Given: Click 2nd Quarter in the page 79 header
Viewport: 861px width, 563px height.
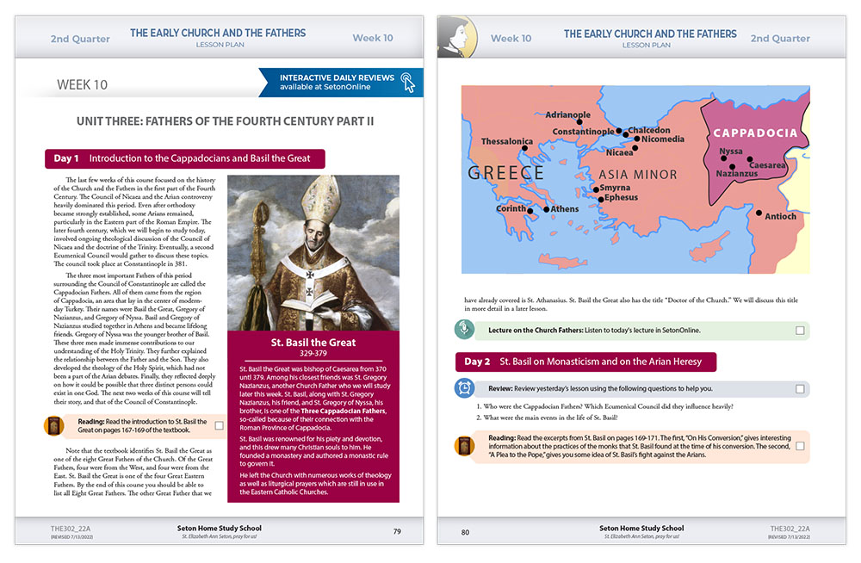Looking at the screenshot, I should click(x=80, y=39).
